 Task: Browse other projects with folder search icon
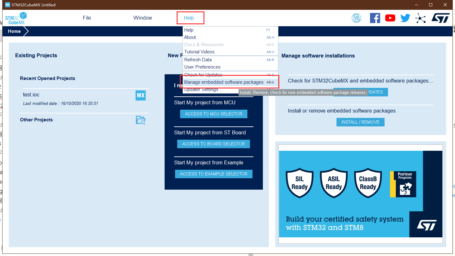(x=141, y=120)
